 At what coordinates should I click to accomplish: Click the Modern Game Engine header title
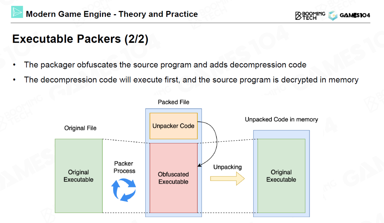[112, 14]
